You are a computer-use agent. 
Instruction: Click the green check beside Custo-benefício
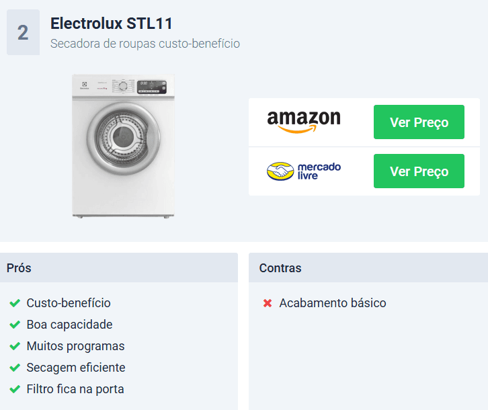coord(15,303)
